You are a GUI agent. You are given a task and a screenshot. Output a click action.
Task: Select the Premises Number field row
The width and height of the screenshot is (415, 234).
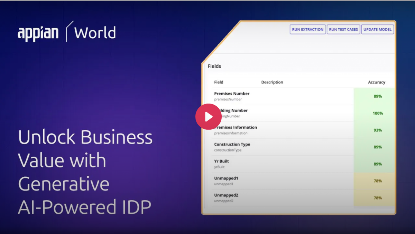tap(232, 96)
